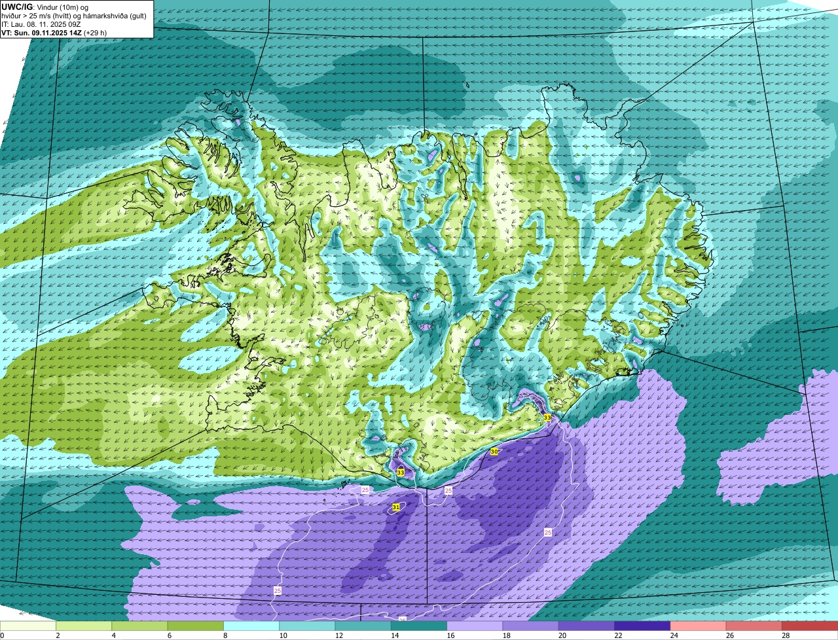Screen dimensions: 838x640
Task: Choose the dark indigo 22–24 m/s legend swatch
Action: pyautogui.click(x=642, y=626)
